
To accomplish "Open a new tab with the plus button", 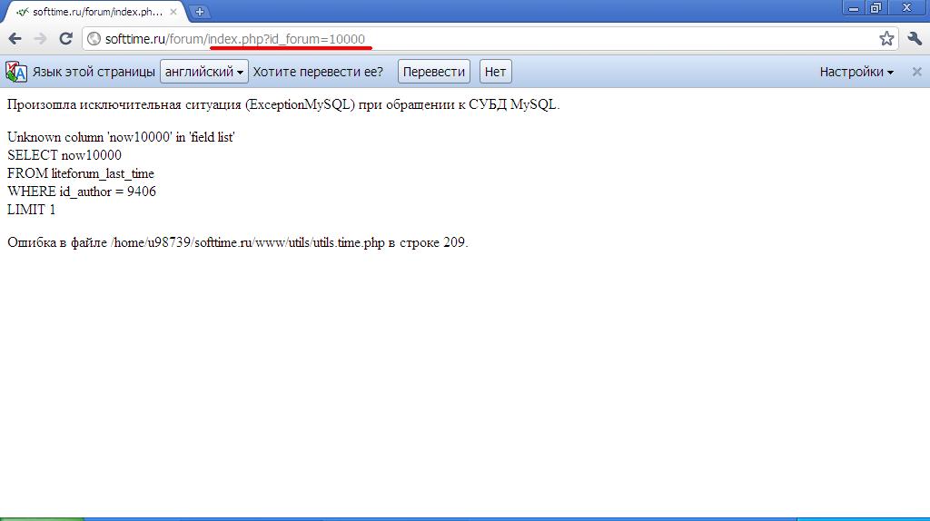I will (199, 11).
